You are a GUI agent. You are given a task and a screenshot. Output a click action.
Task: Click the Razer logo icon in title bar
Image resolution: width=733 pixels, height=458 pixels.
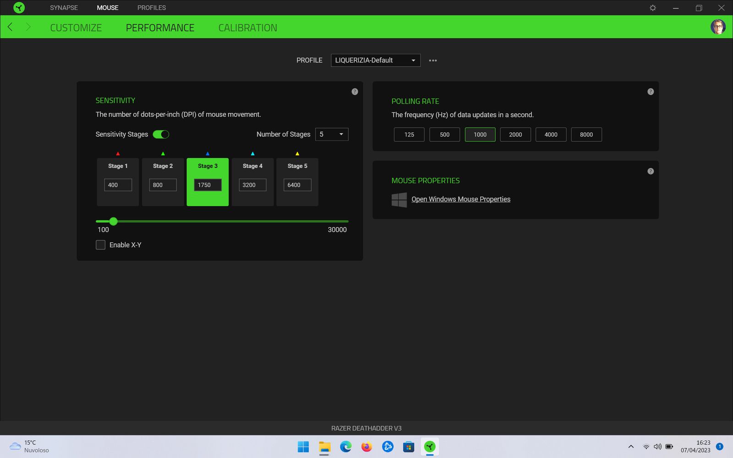[19, 8]
